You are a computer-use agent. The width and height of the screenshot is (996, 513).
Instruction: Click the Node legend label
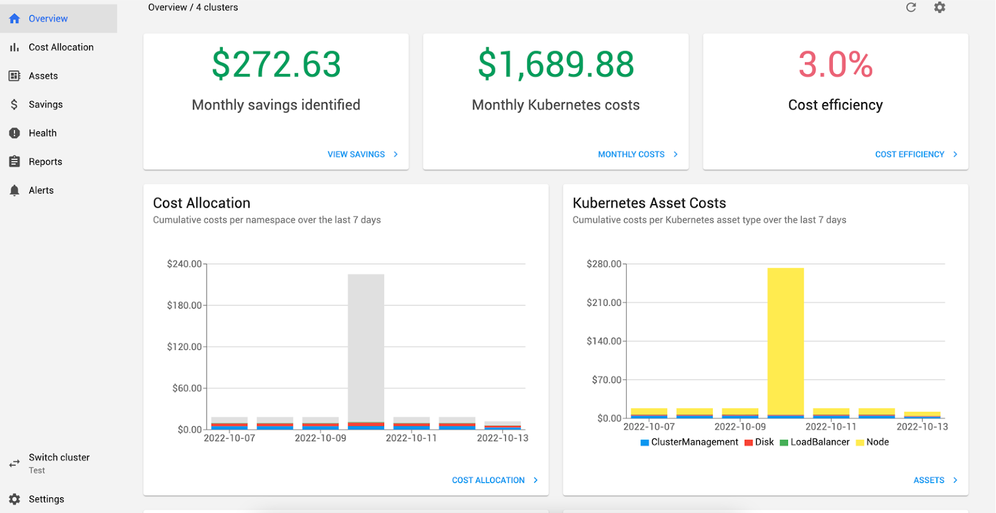pyautogui.click(x=878, y=442)
